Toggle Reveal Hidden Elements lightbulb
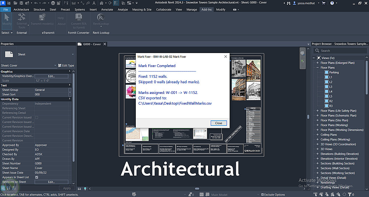 85,189
